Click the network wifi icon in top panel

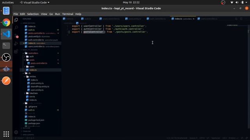click(232, 2)
